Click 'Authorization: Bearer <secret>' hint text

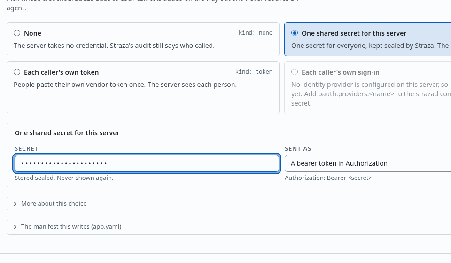[x=328, y=178]
